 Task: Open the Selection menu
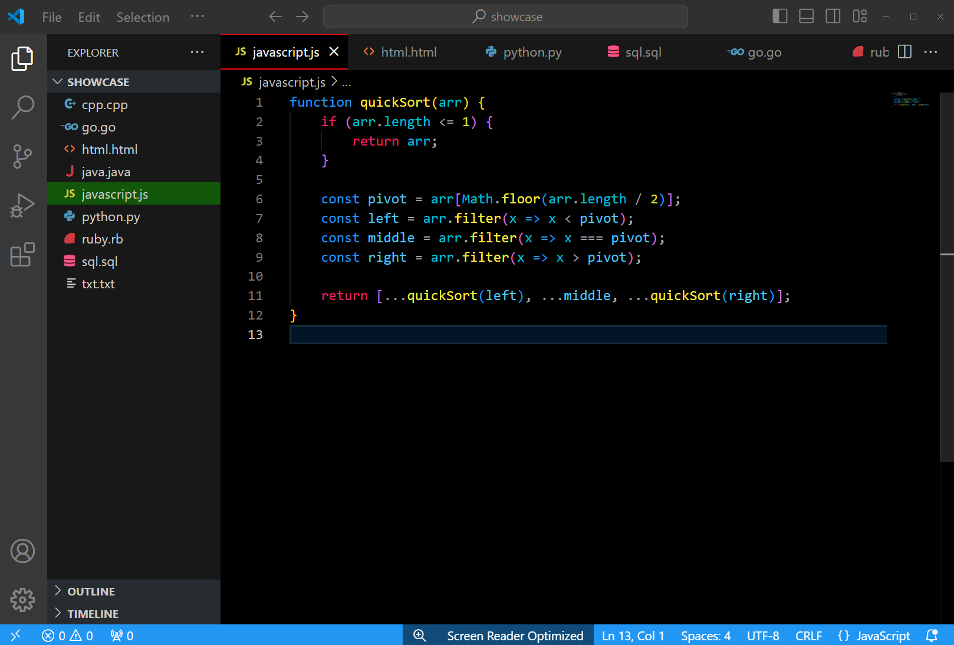pyautogui.click(x=143, y=17)
